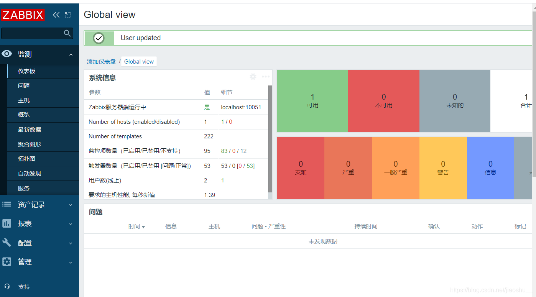Screen dimensions: 536x297
Task: Click the ZABBIX logo
Action: 23,15
